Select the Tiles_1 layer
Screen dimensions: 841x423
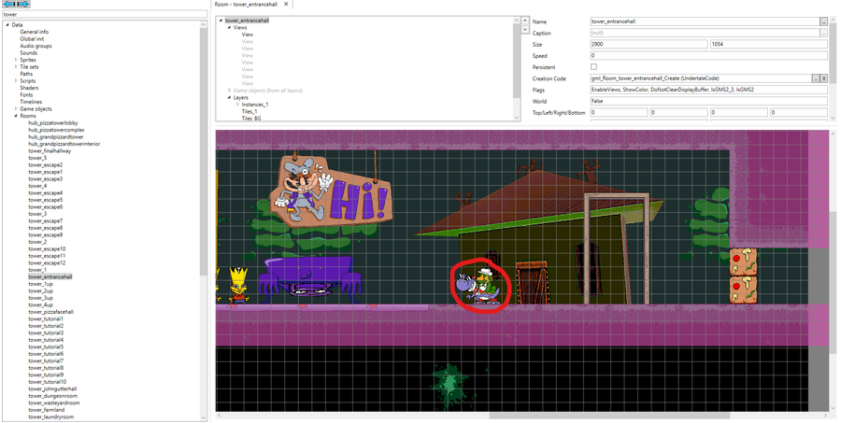pos(249,111)
